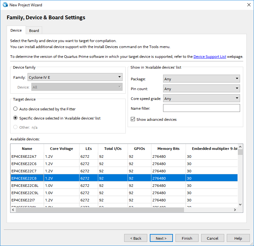Click the vertical scrollbar down arrow

pyautogui.click(x=240, y=205)
